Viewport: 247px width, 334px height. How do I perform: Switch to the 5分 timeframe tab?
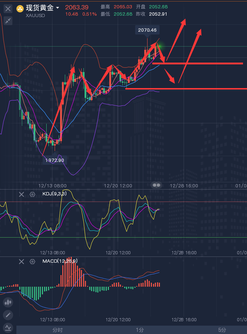click(x=222, y=330)
